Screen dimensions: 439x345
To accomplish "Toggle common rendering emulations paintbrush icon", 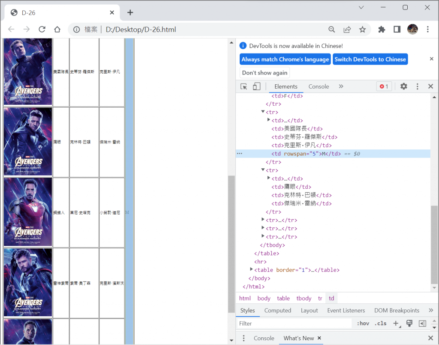I will 409,324.
